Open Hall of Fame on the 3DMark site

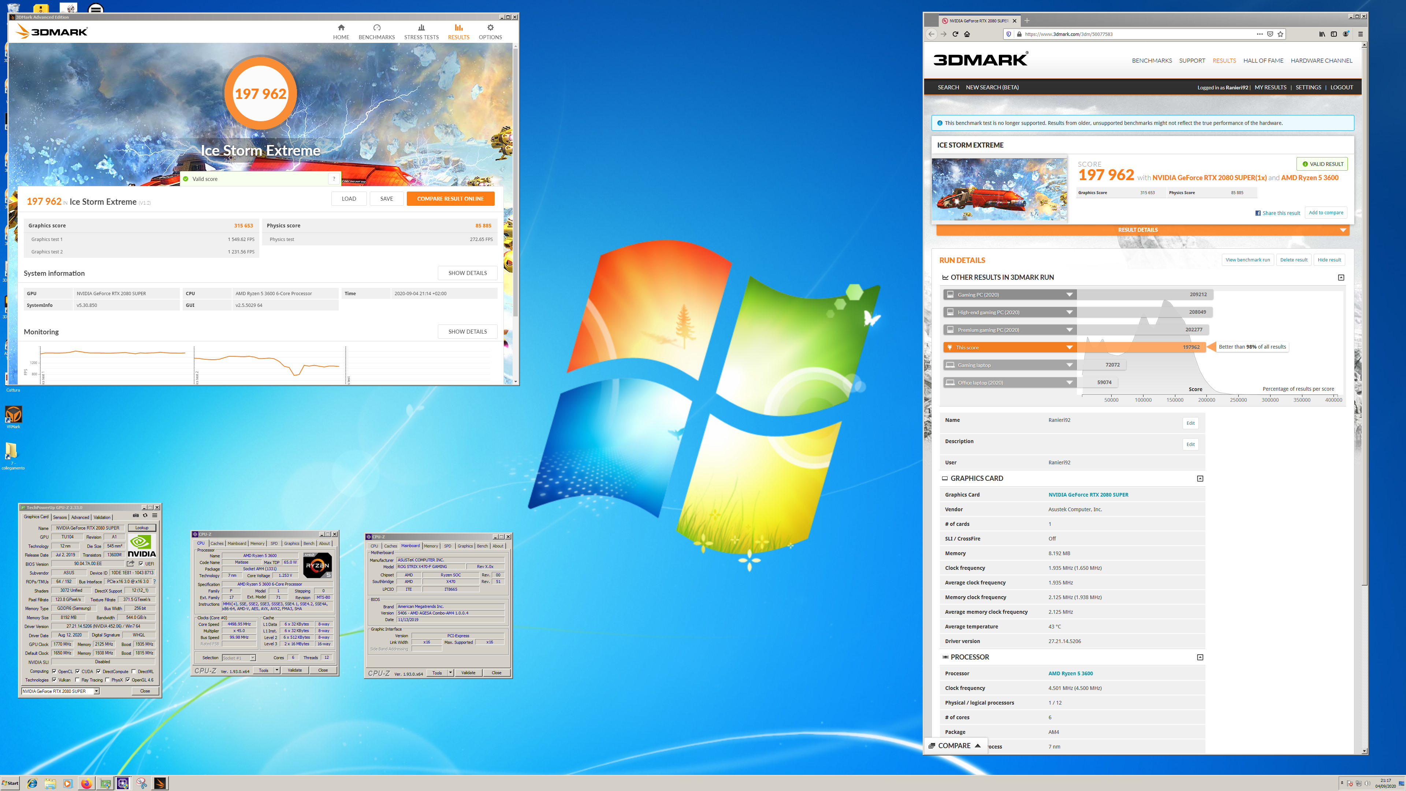coord(1263,60)
